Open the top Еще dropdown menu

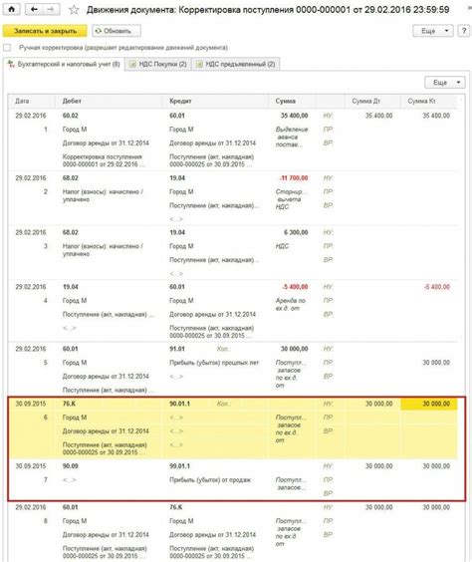pyautogui.click(x=433, y=31)
